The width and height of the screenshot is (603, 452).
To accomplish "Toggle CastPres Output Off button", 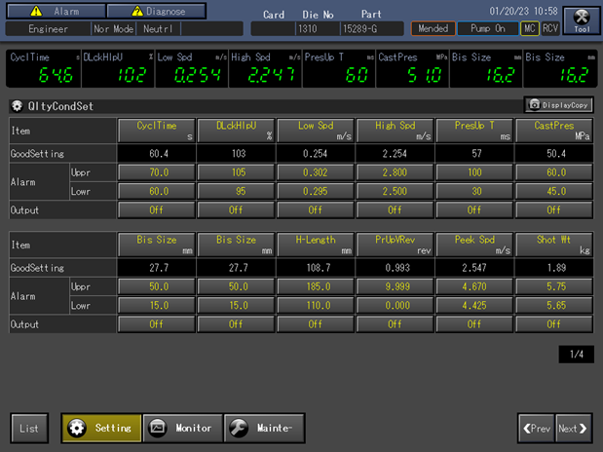I will [553, 209].
